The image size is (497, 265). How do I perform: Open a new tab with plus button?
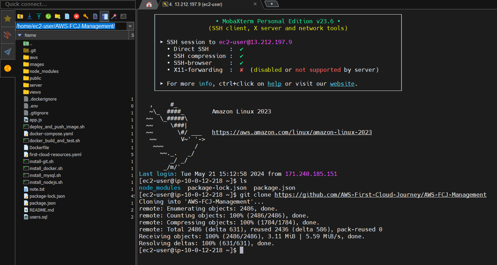pos(272,4)
